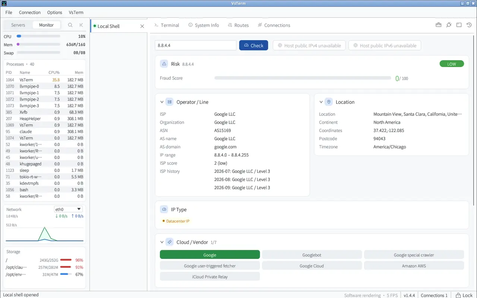Open the Terminal tab
This screenshot has width=477, height=298.
pyautogui.click(x=167, y=25)
